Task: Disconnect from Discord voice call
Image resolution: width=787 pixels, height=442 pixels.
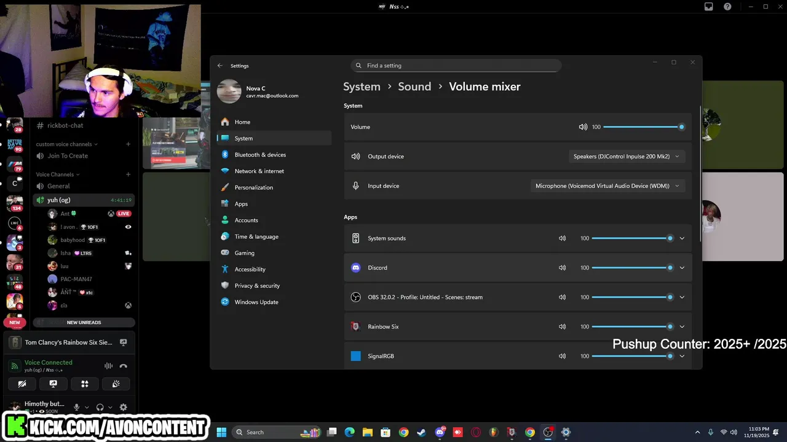Action: point(123,366)
